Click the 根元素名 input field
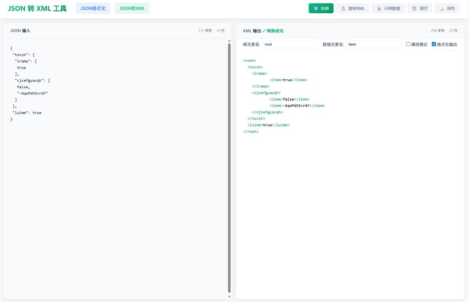Image resolution: width=469 pixels, height=302 pixels. tap(290, 45)
